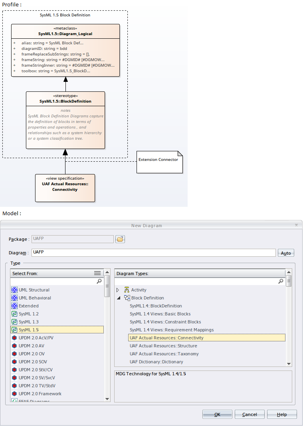Open the Select From hamburger menu

click(97, 273)
